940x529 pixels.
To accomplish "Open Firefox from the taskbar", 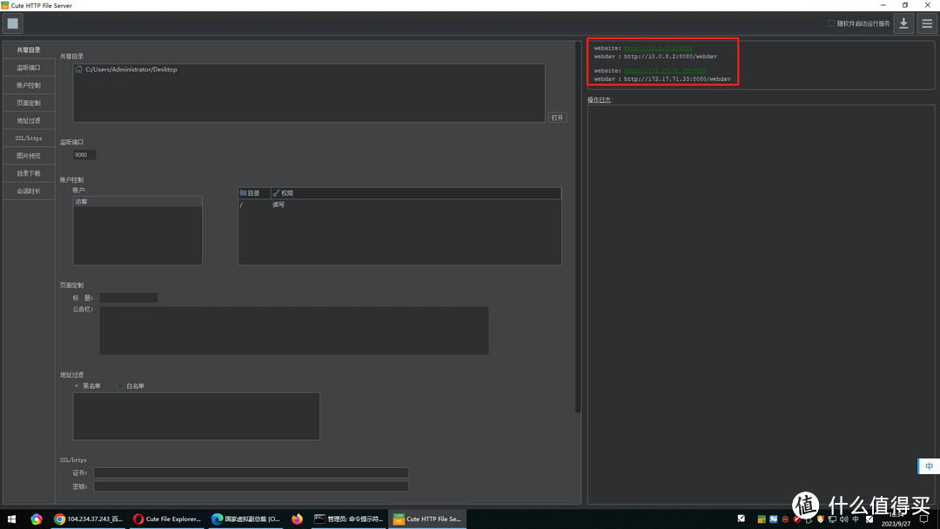I will 297,519.
